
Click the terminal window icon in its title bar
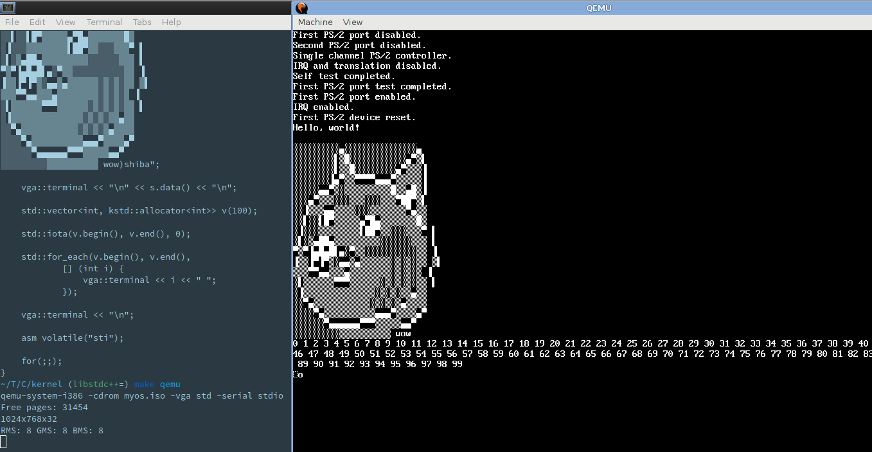click(6, 7)
